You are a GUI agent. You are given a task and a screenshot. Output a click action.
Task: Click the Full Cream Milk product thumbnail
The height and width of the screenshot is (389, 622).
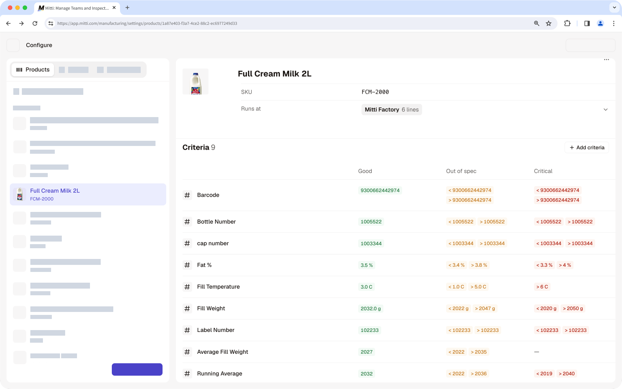click(x=195, y=82)
